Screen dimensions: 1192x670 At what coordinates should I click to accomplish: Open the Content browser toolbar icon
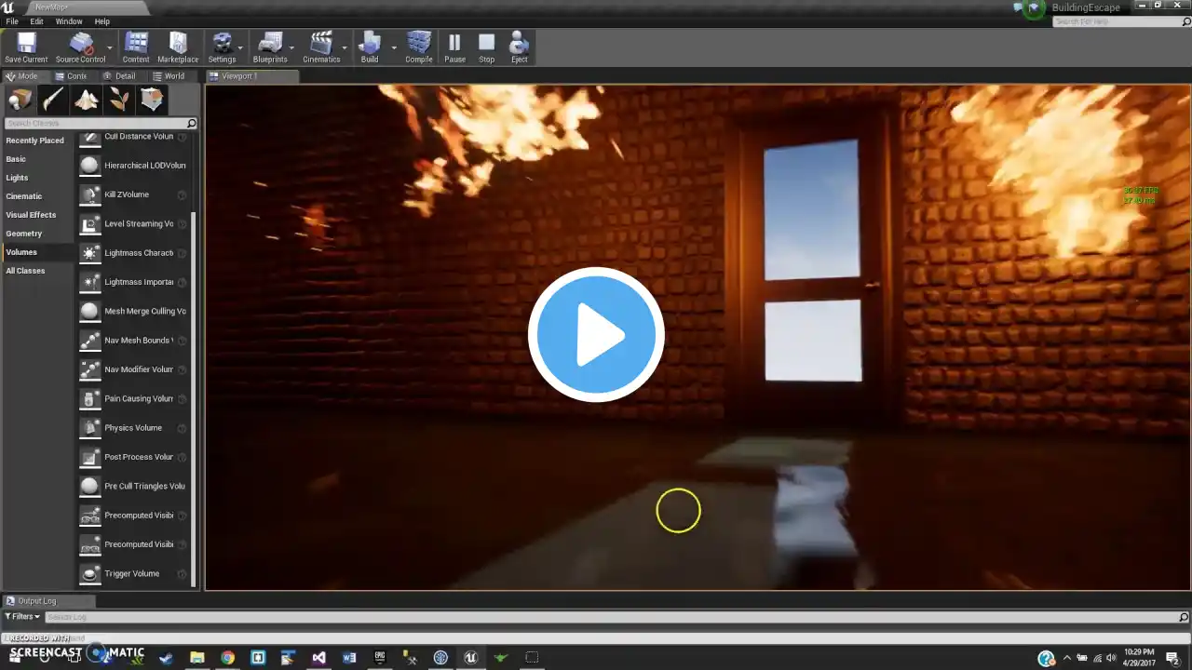(x=136, y=47)
